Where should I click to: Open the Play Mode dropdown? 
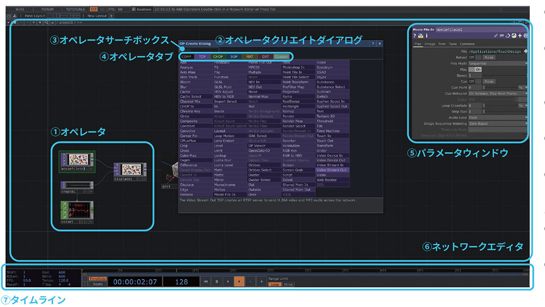tap(498, 63)
